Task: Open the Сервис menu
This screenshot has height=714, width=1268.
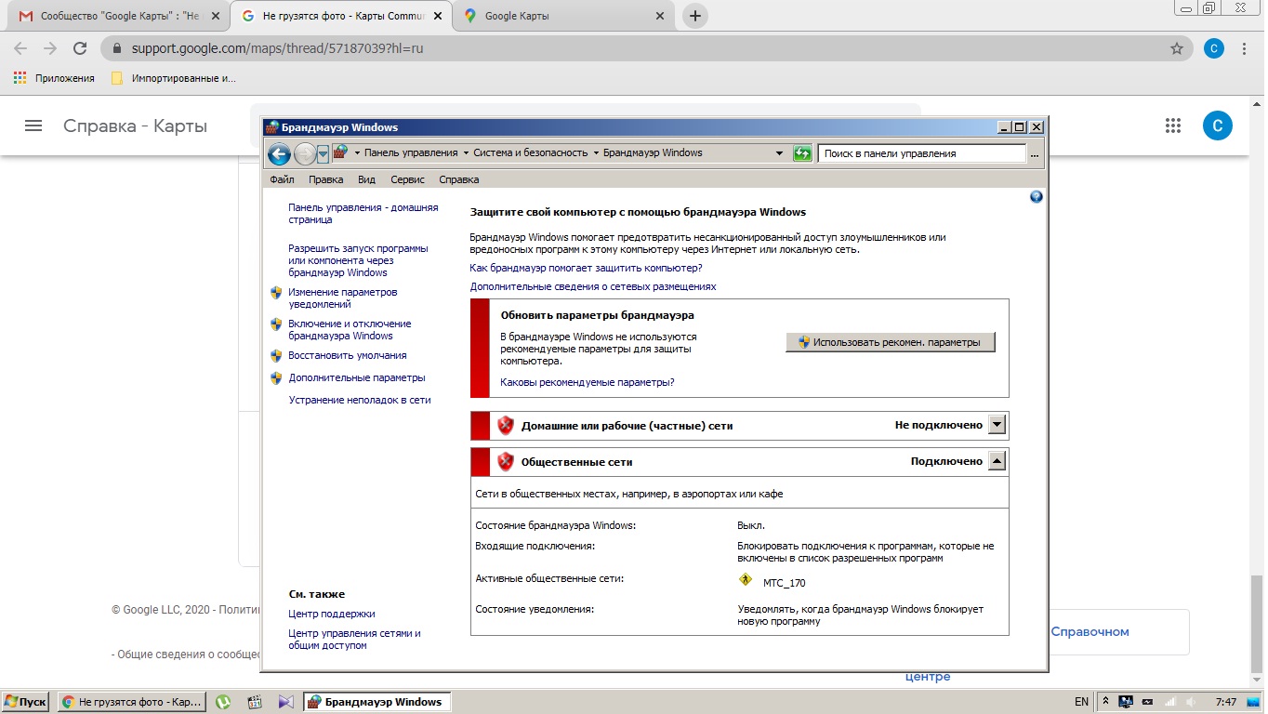Action: [407, 179]
